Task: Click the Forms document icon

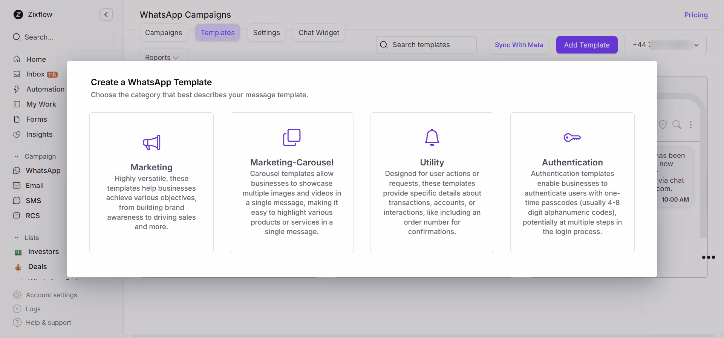Action: point(17,119)
